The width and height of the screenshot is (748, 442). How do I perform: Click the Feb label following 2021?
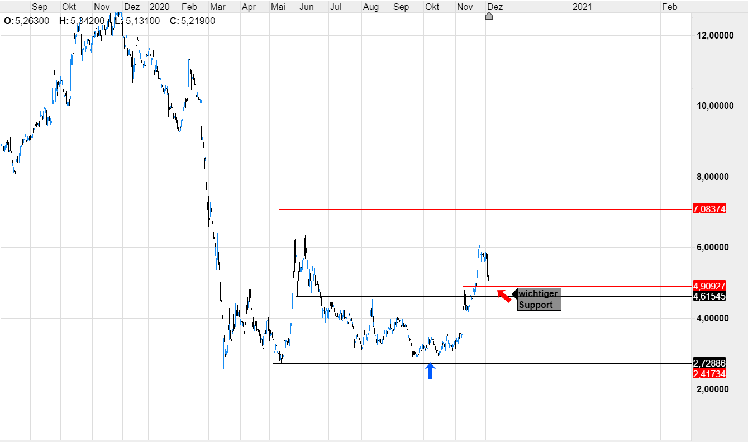pos(669,7)
